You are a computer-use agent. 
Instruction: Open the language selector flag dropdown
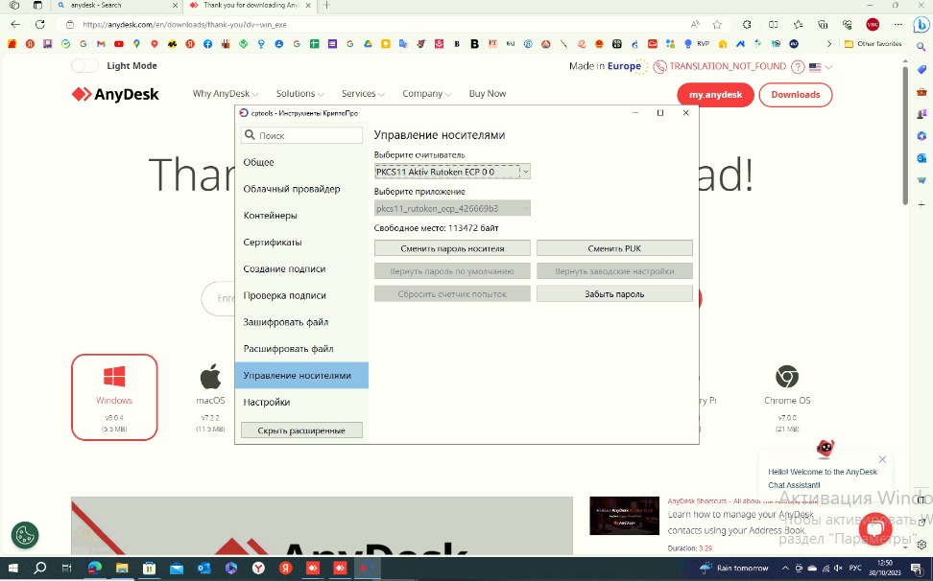point(821,67)
